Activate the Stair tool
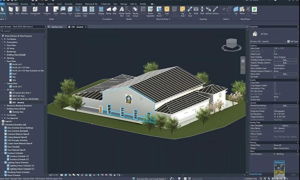Screen dimensions: 300x180 [x=115, y=10]
